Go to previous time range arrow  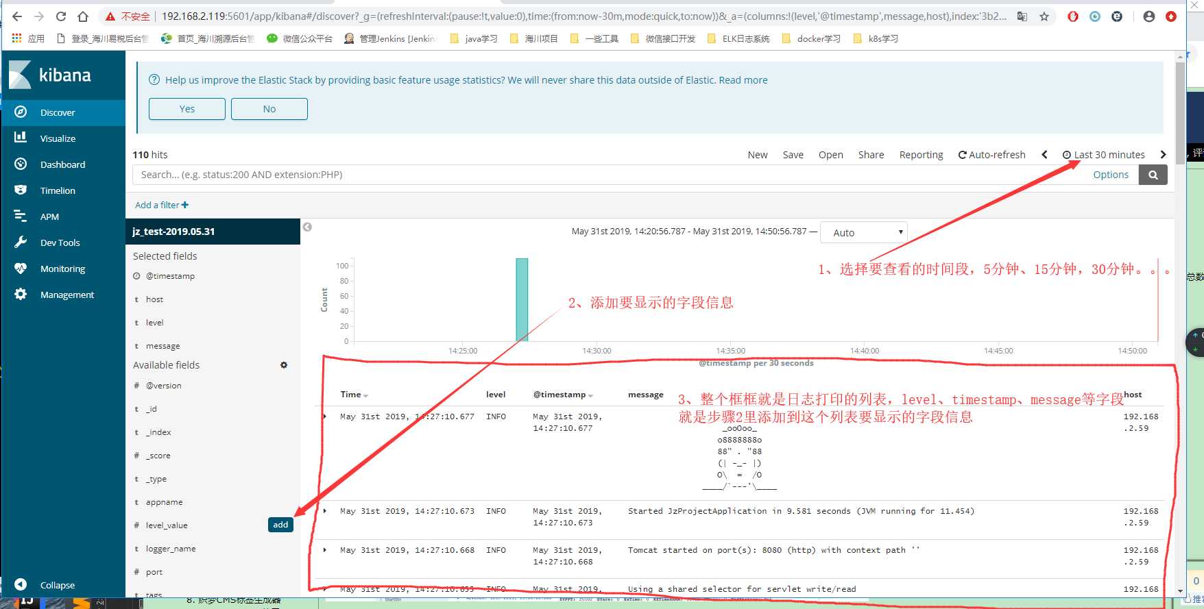(x=1044, y=155)
